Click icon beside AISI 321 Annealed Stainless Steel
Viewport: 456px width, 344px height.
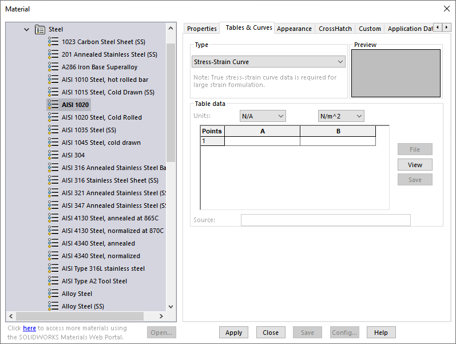point(53,193)
